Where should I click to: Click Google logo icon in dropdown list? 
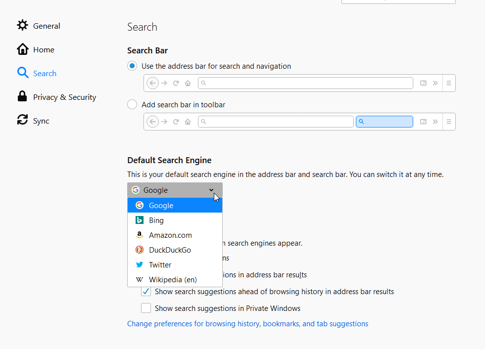pyautogui.click(x=140, y=205)
